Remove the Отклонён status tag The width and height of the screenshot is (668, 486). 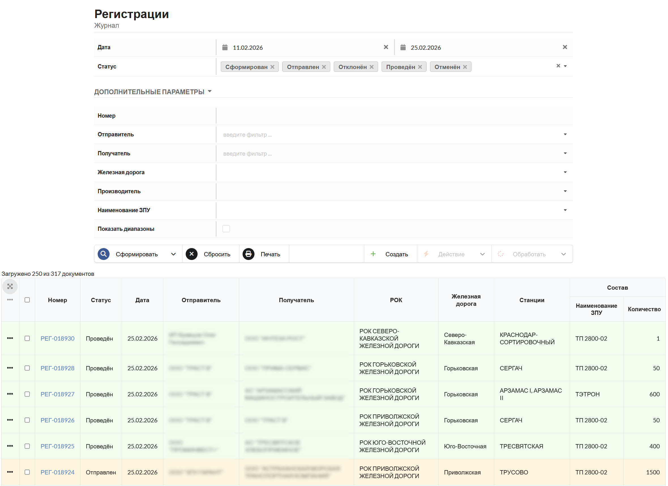(x=372, y=67)
